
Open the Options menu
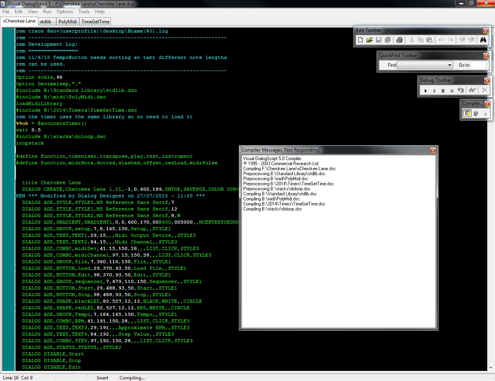point(65,12)
